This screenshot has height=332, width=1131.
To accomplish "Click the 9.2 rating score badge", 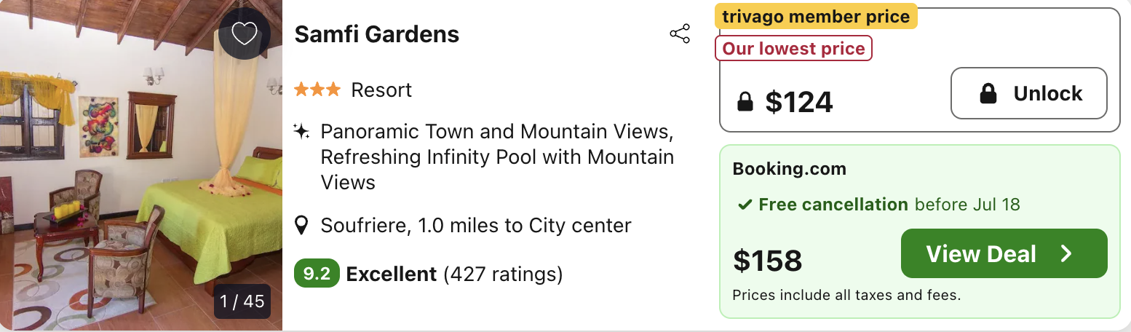I will (x=317, y=274).
